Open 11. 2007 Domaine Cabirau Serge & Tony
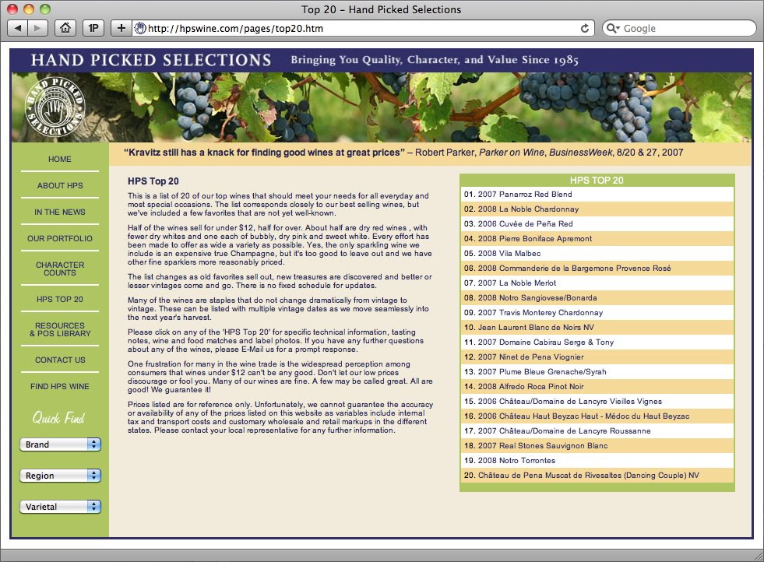764x562 pixels. (x=597, y=342)
